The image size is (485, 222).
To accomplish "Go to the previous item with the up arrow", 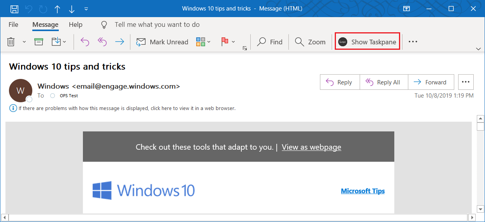I will coord(57,9).
